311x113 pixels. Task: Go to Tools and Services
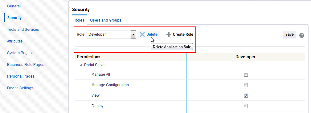pos(23,30)
